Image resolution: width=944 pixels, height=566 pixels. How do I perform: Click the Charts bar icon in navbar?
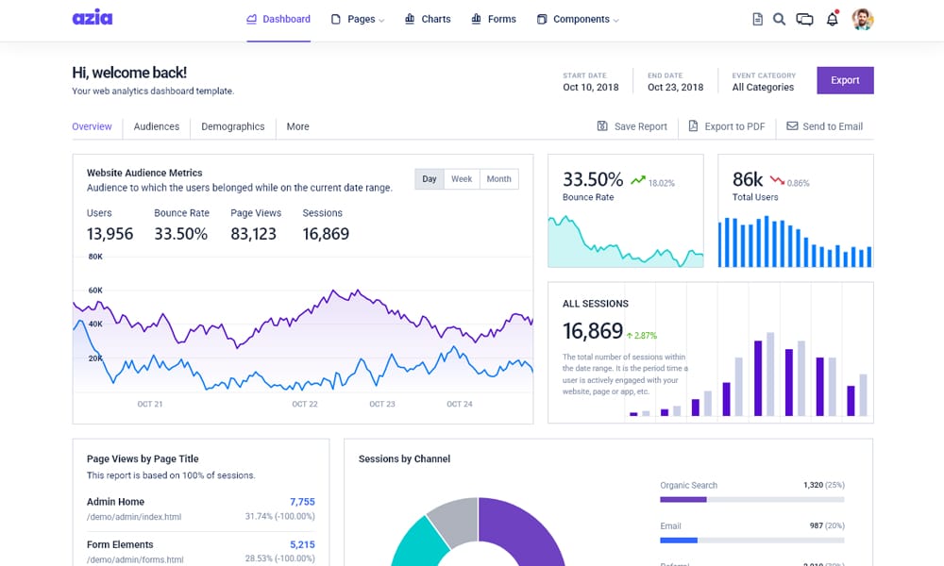tap(410, 19)
